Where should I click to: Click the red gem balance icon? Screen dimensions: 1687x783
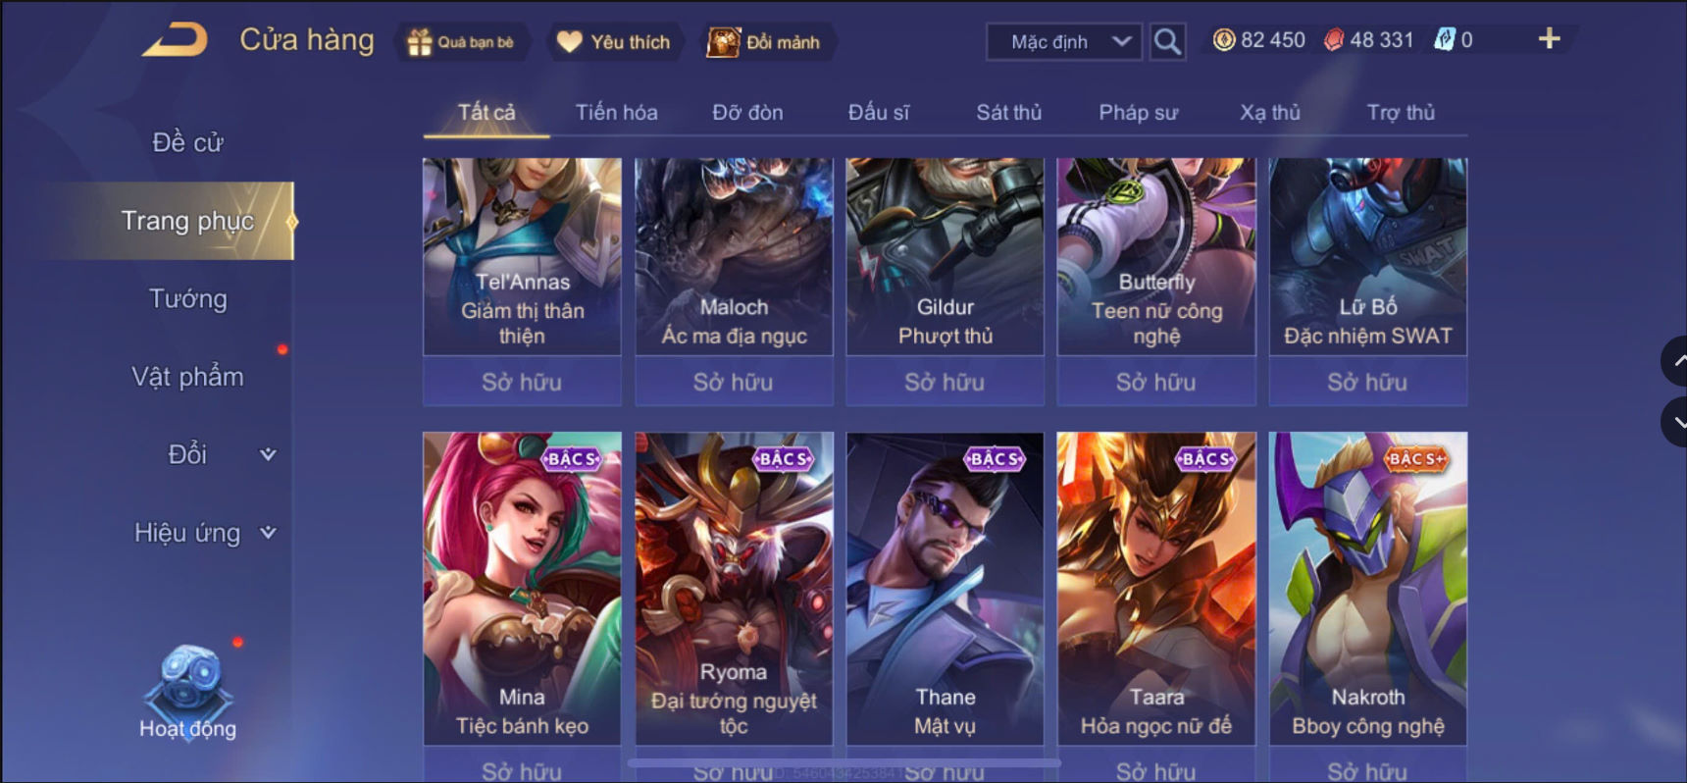tap(1334, 40)
